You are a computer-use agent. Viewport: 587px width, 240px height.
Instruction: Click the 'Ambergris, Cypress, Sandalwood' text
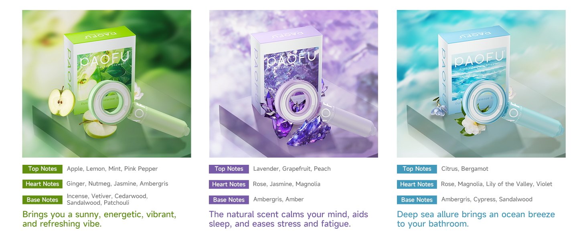[487, 199]
